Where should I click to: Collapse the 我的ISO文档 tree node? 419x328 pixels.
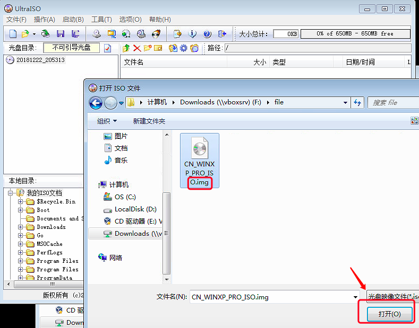(10, 193)
